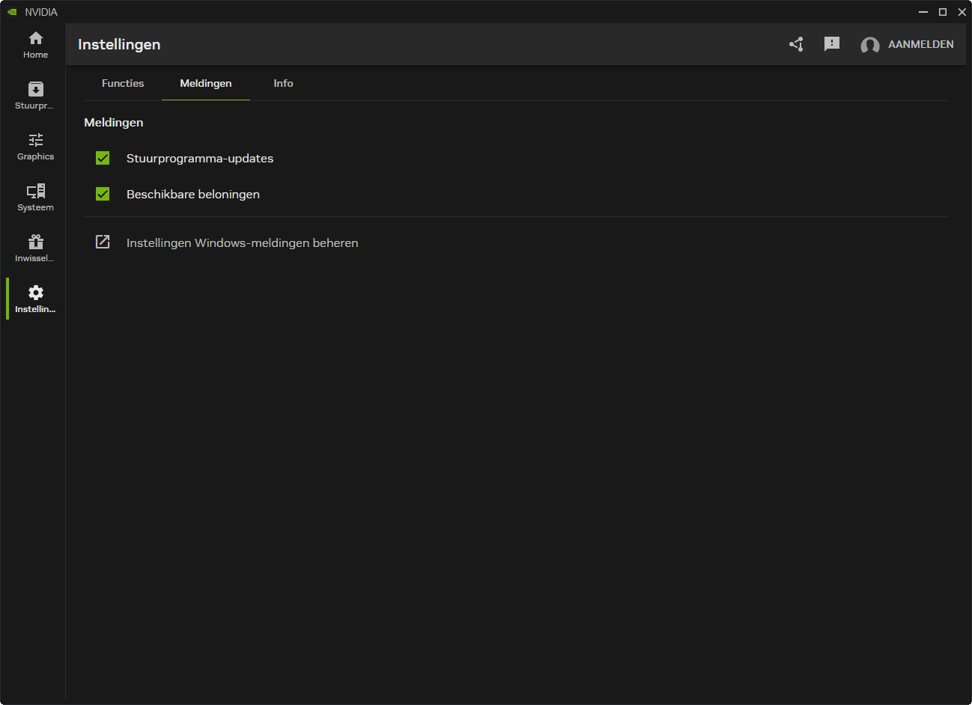Click the user avatar icon

pos(869,45)
